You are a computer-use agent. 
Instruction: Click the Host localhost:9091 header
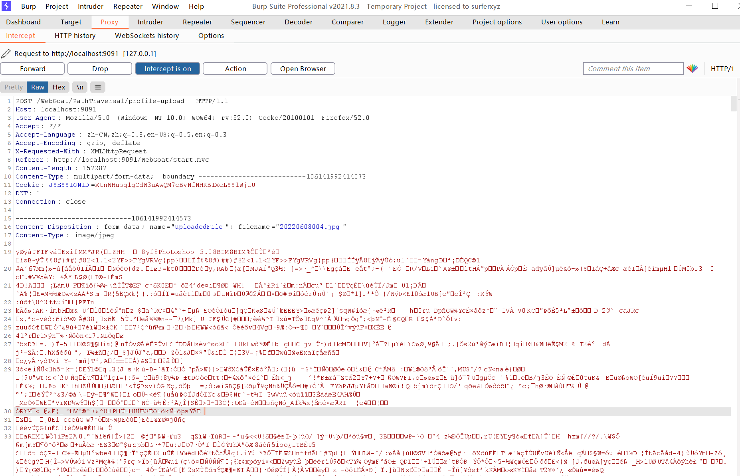(56, 109)
